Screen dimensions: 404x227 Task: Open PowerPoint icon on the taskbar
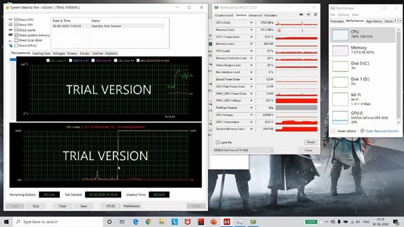pyautogui.click(x=213, y=221)
